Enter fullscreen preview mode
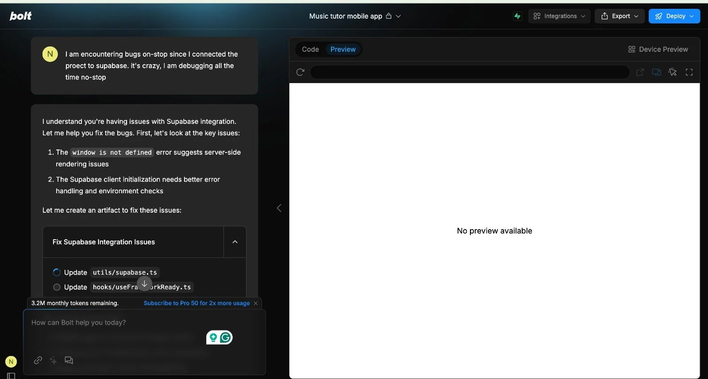708x379 pixels. pyautogui.click(x=689, y=72)
